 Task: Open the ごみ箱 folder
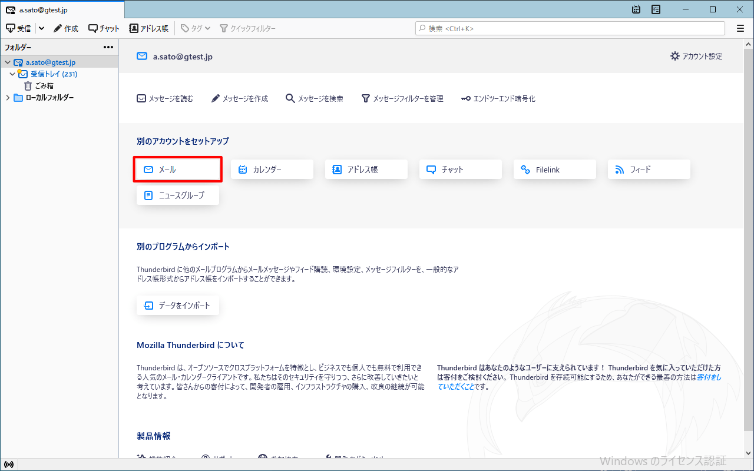pyautogui.click(x=44, y=86)
